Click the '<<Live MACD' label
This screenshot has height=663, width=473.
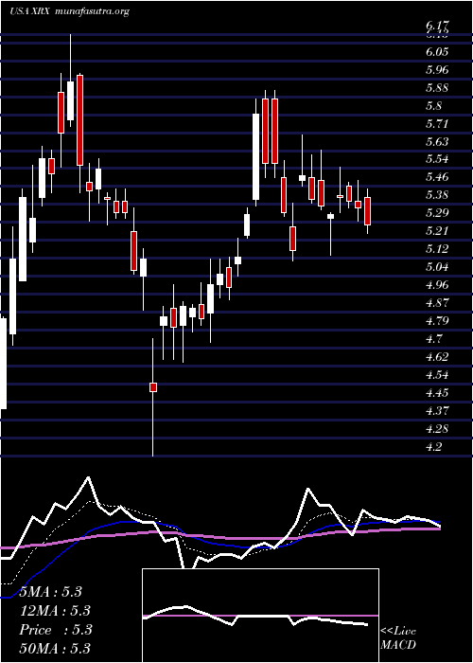point(398,638)
